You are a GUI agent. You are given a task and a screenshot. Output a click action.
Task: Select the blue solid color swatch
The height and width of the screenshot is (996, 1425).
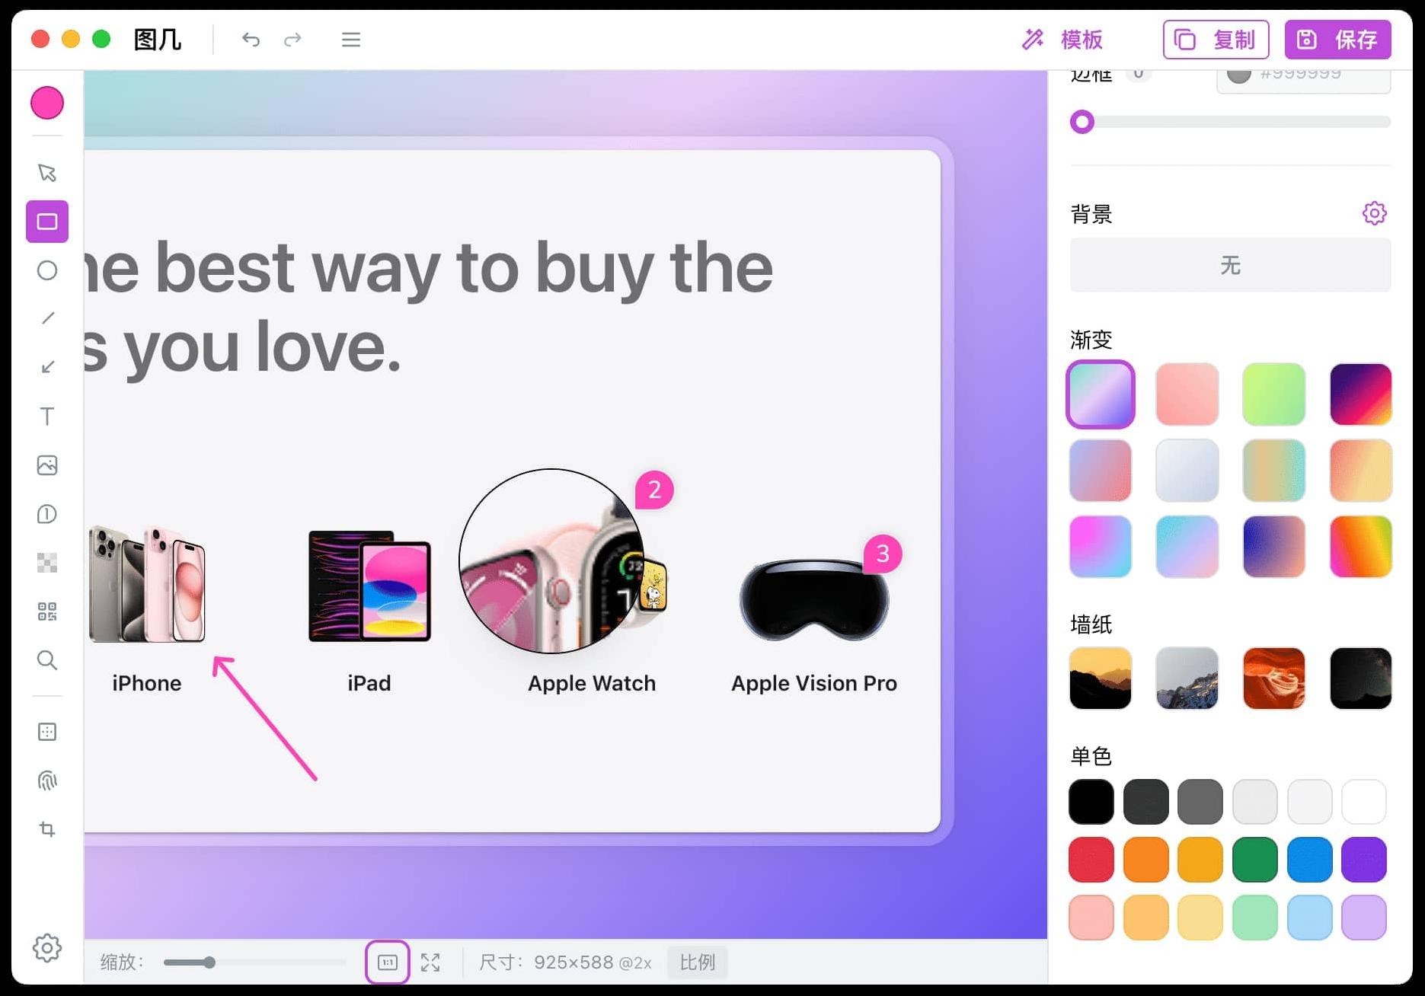[1310, 860]
